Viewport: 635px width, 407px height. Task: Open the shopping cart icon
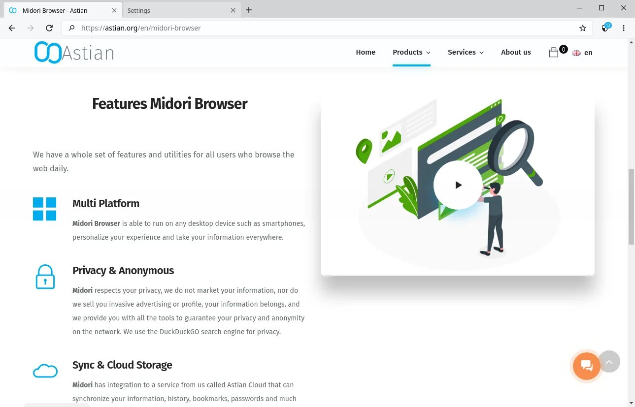click(x=553, y=52)
